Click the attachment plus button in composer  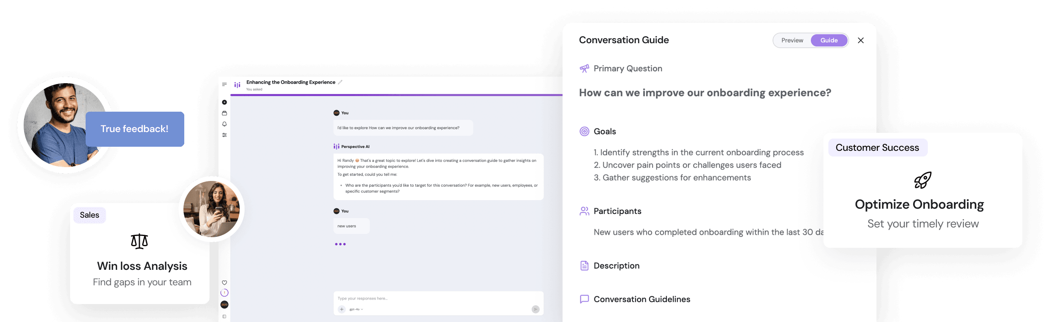click(342, 309)
